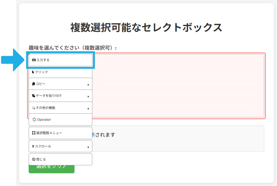Click inside the pink multi-select hobby box
The width and height of the screenshot is (277, 186).
pos(178,86)
